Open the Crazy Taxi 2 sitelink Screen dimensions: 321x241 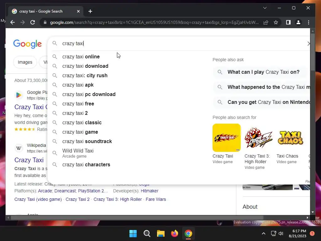(x=78, y=199)
